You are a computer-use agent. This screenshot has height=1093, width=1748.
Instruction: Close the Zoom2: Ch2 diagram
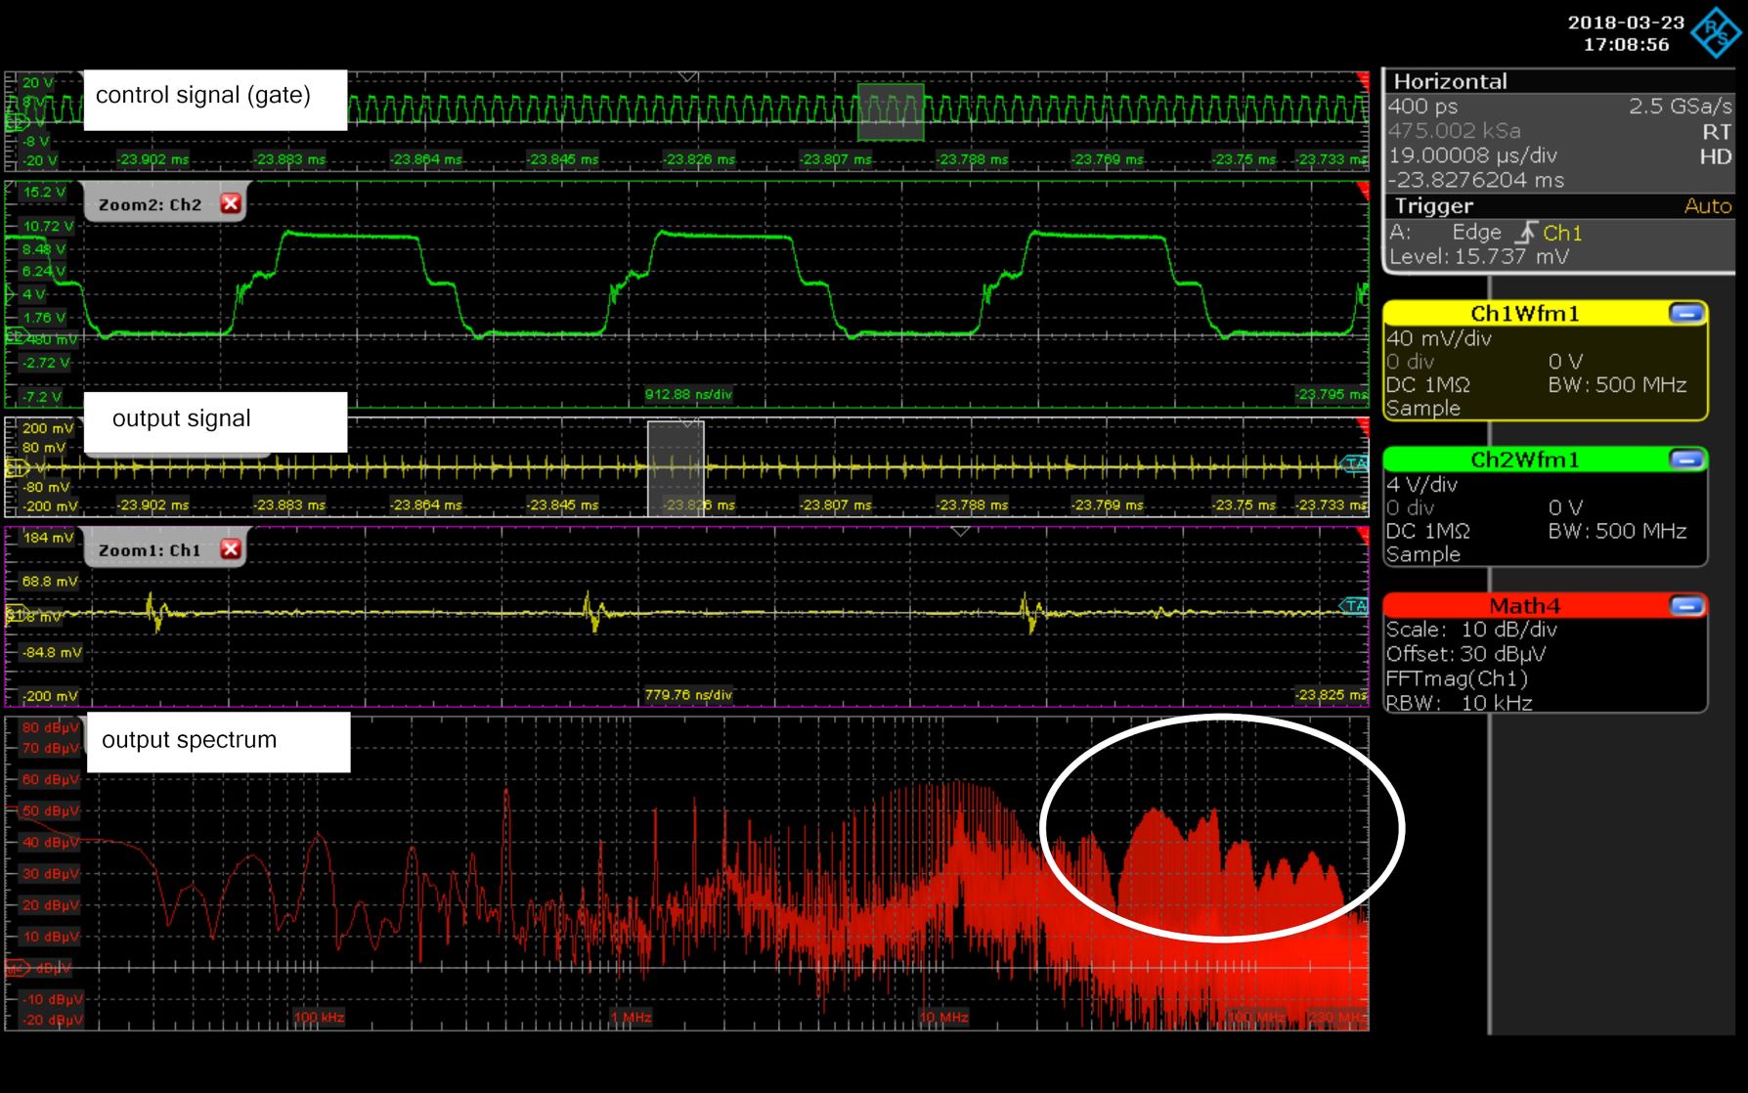coord(231,203)
